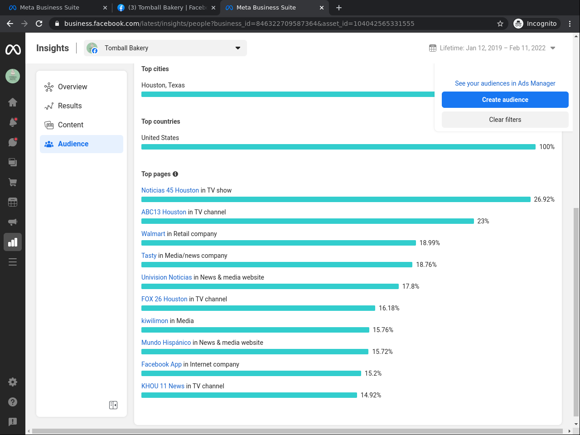Open the Noticias 45 Houston page link
The width and height of the screenshot is (580, 435).
tap(170, 190)
